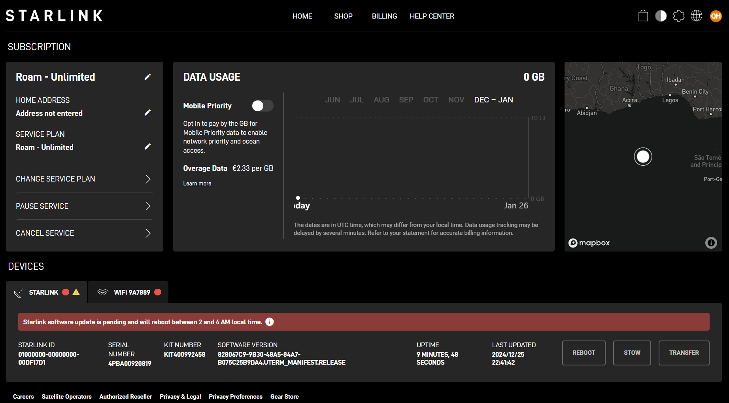Select the NOV usage month
729x403 pixels.
tap(456, 100)
